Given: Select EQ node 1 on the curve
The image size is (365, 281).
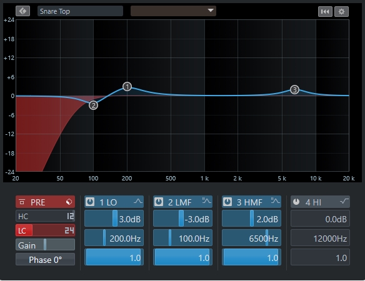Looking at the screenshot, I should (x=127, y=87).
